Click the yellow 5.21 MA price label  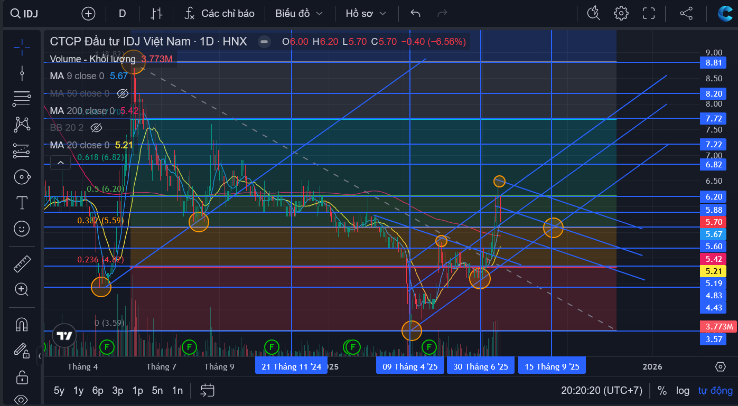click(x=713, y=271)
